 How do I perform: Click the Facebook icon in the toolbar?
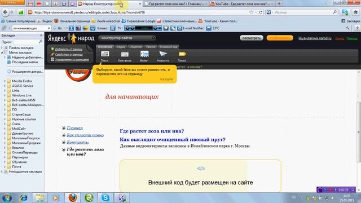pyautogui.click(x=72, y=28)
